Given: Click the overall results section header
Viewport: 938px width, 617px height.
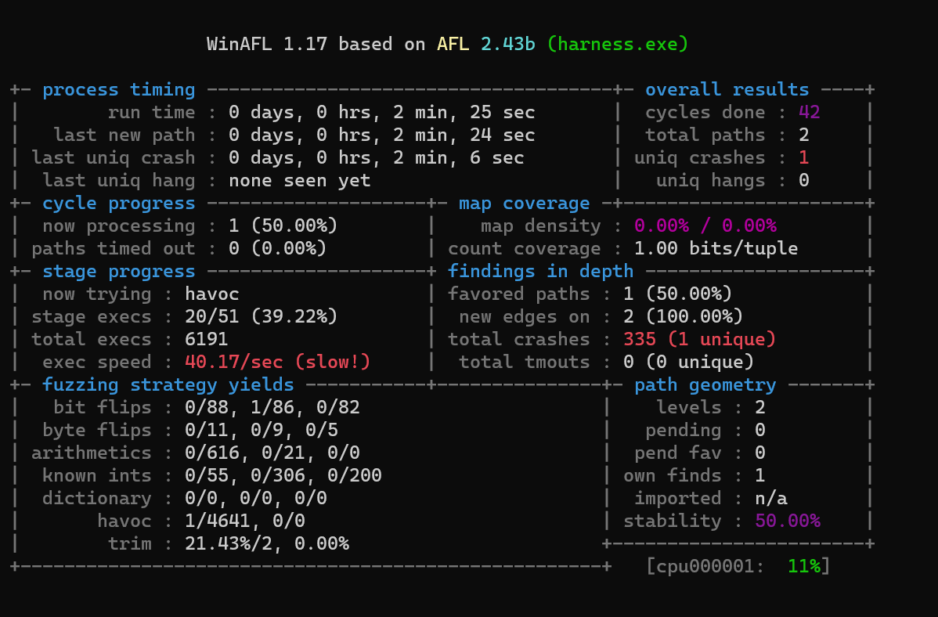Looking at the screenshot, I should [727, 90].
